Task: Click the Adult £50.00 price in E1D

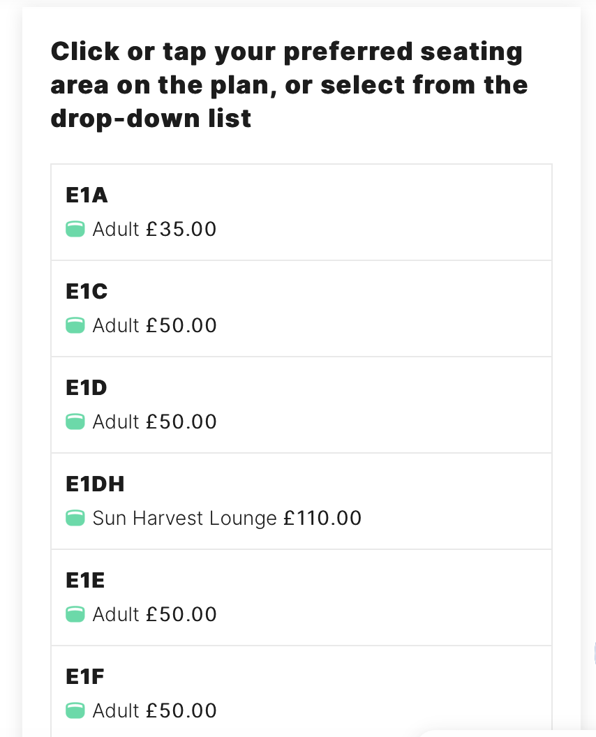Action: pyautogui.click(x=155, y=422)
